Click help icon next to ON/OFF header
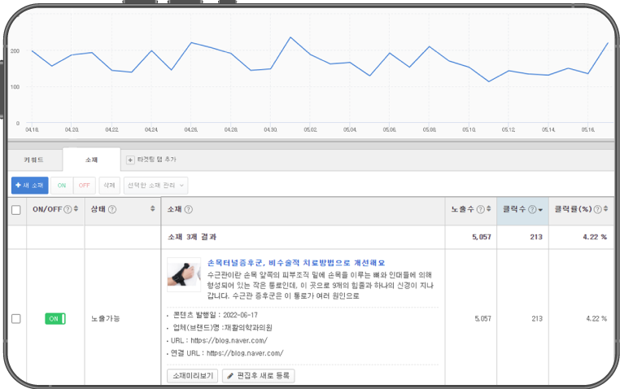This screenshot has height=389, width=620. click(x=68, y=209)
